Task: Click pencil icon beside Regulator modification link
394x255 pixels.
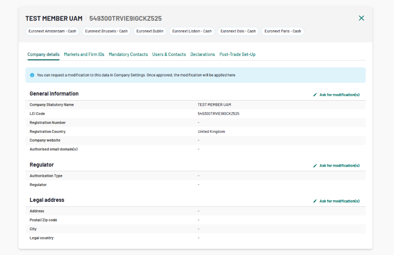Action: pos(315,166)
